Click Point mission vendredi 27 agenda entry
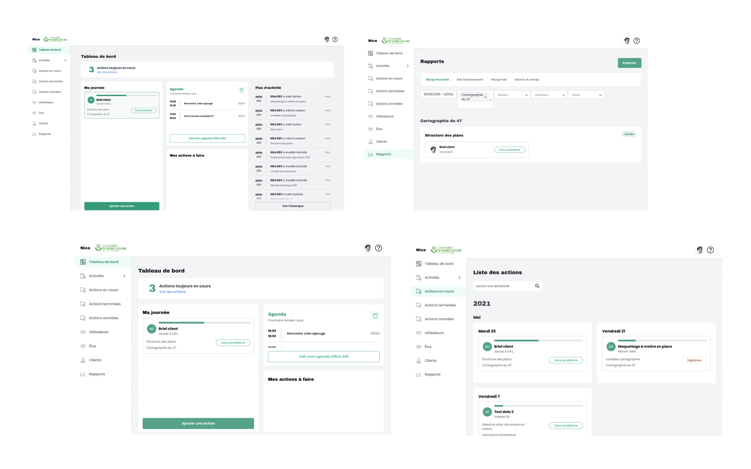Image resolution: width=751 pixels, height=469 pixels. 199,116
